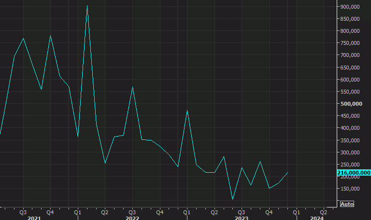Select the Q4 label of 2023
This screenshot has height=220, width=371.
point(269,212)
